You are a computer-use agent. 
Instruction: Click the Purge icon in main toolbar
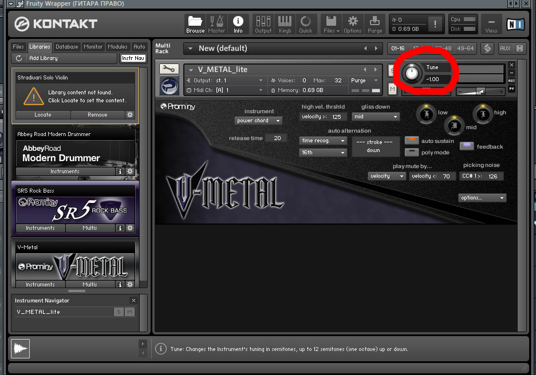point(375,24)
